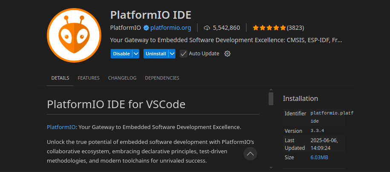This screenshot has width=390, height=172.
Task: Click the PlatformIO IDE for VSCode heading
Action: [116, 104]
